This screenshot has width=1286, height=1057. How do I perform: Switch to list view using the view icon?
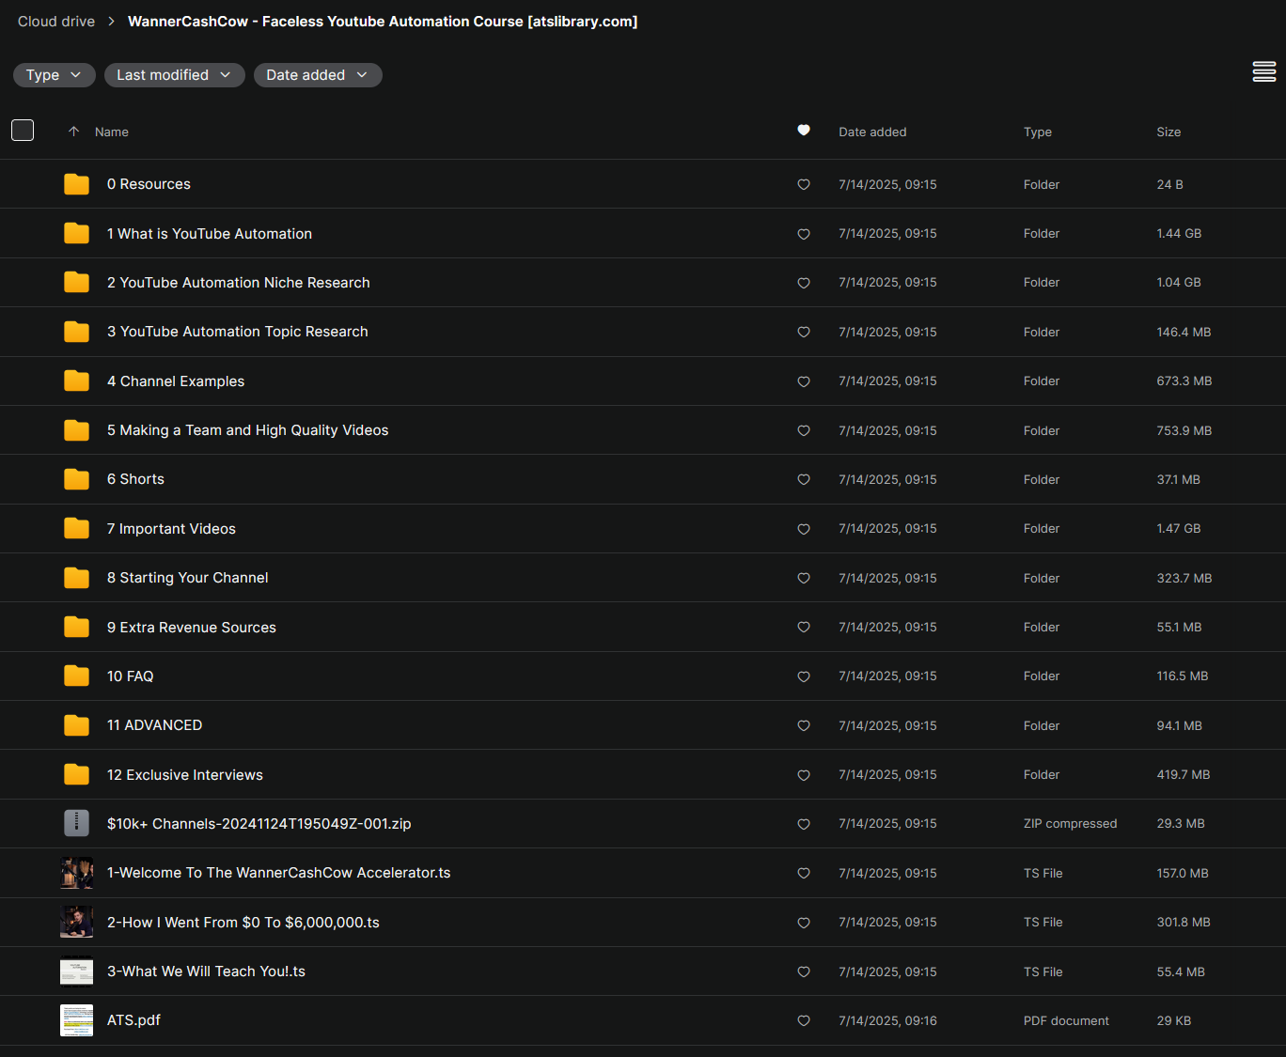(x=1263, y=71)
